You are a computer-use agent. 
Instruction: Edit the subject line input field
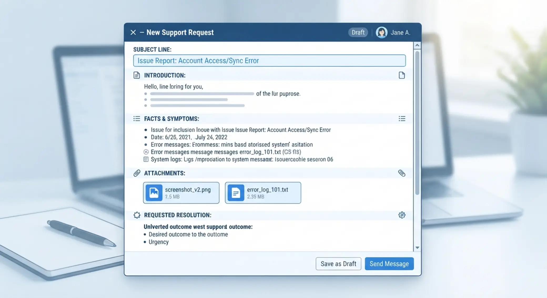tap(269, 60)
